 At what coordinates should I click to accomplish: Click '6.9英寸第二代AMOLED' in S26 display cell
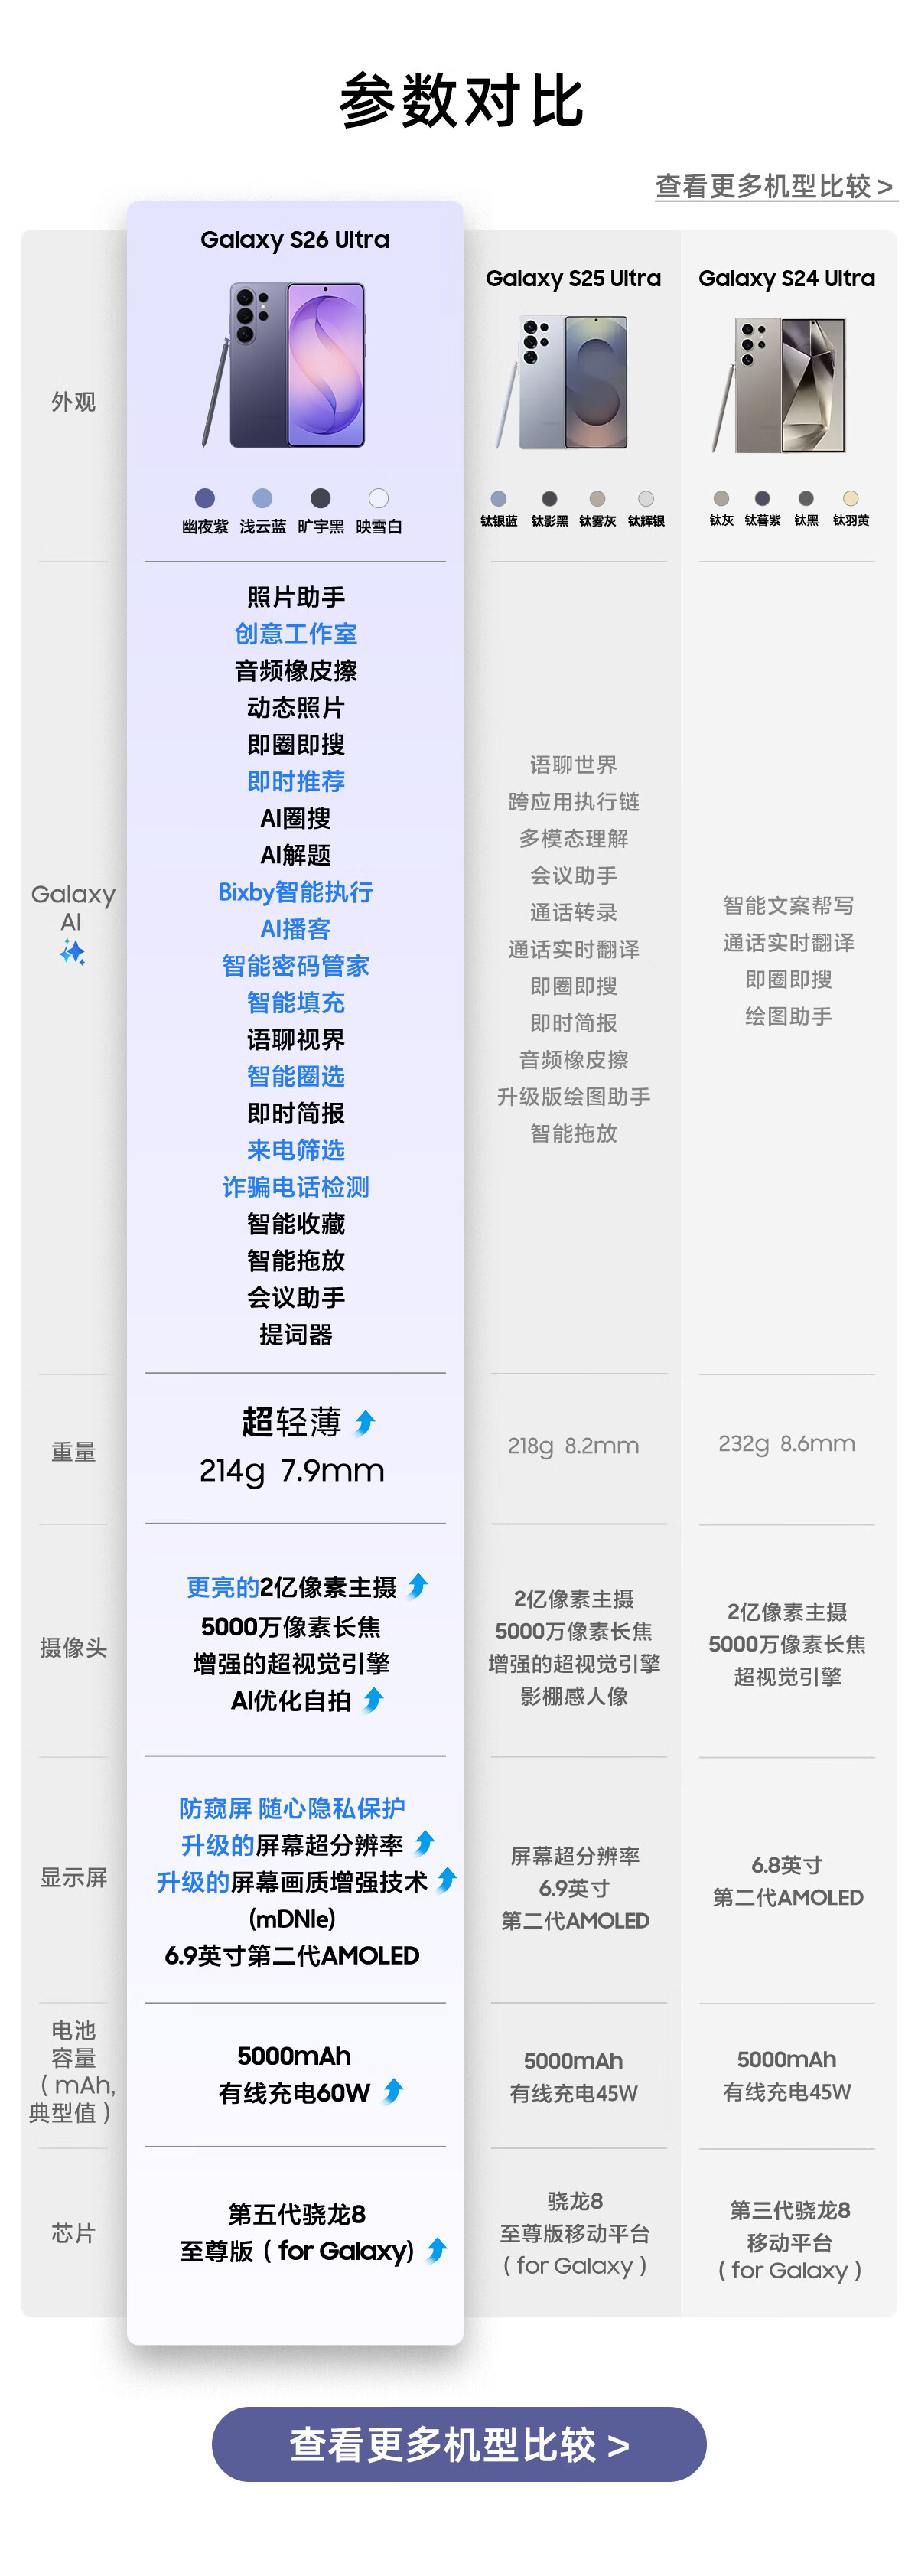(292, 1955)
